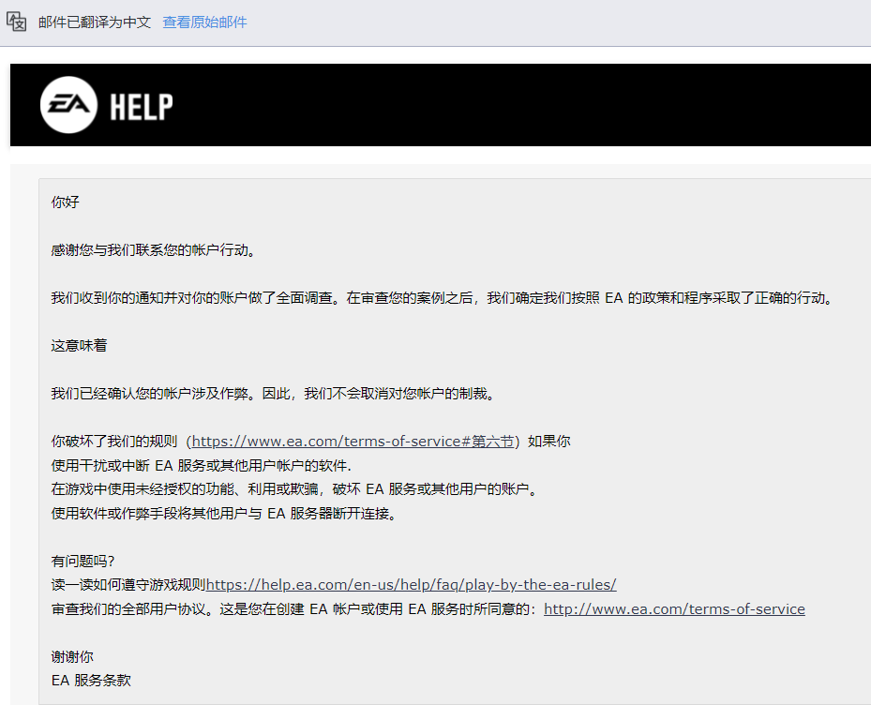Click the translate icon in the top bar
This screenshot has width=871, height=705.
click(x=16, y=22)
